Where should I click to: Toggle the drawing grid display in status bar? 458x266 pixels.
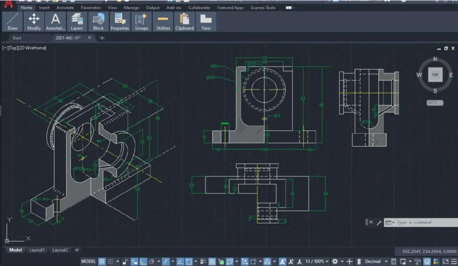point(102,262)
